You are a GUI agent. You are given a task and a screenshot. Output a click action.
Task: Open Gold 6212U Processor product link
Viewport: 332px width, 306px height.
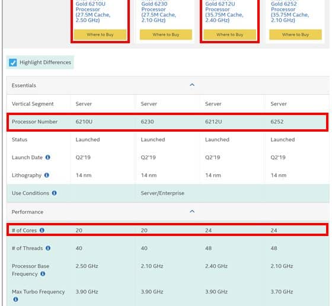point(224,12)
